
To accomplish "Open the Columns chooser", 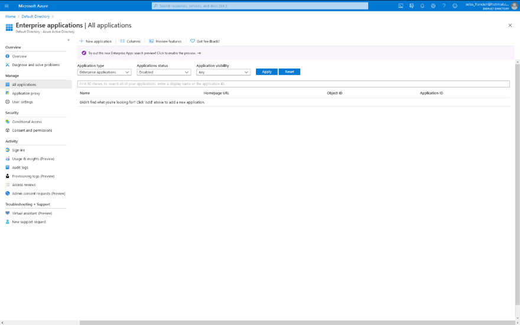I will pos(131,41).
